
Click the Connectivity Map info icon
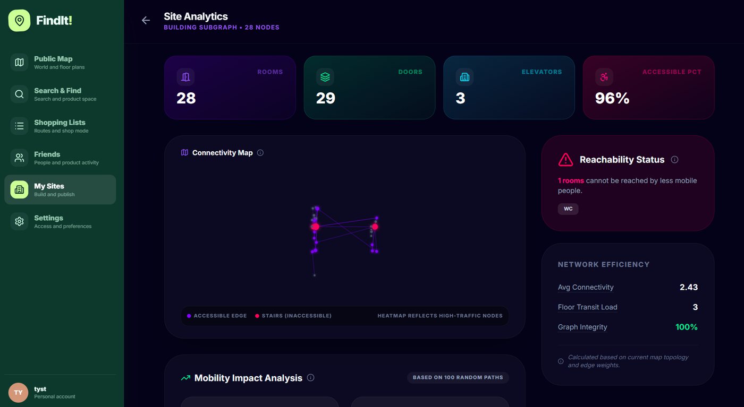(260, 153)
